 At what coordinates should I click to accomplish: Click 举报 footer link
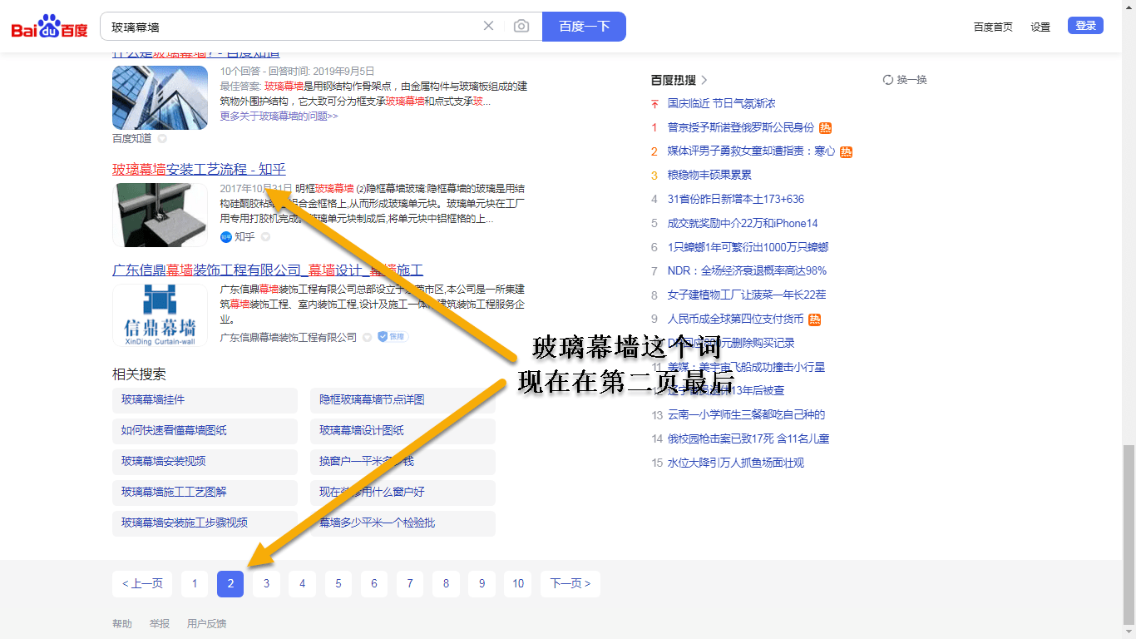160,624
